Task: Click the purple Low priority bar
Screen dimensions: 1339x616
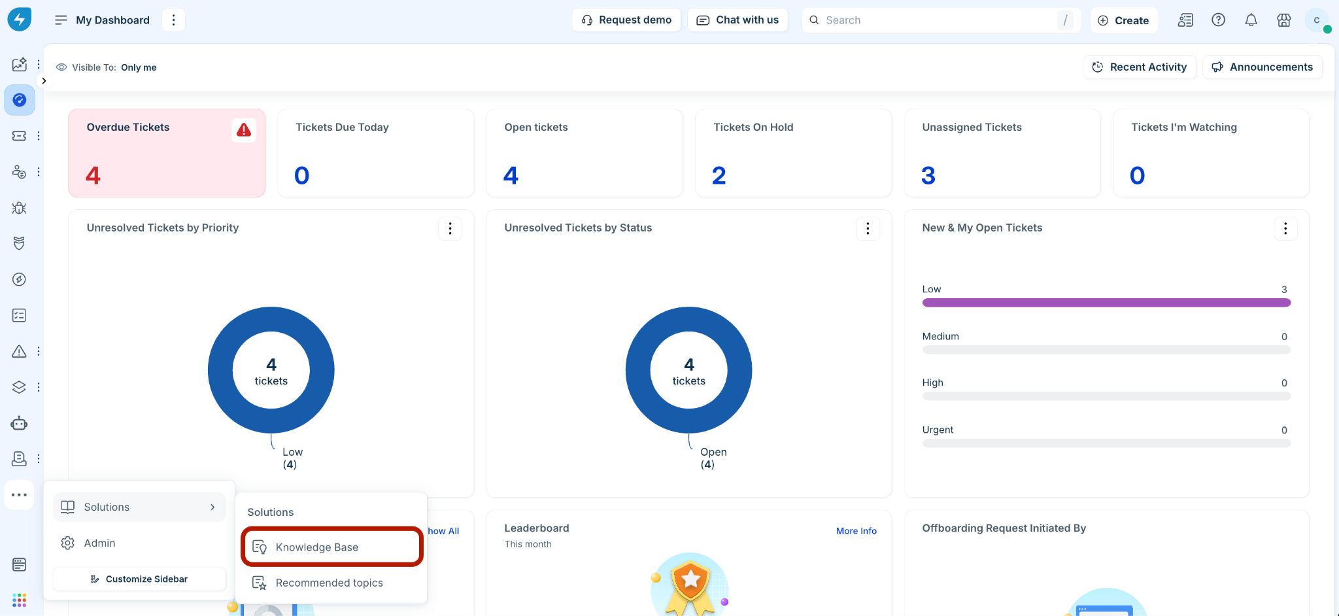Action: [x=1106, y=303]
